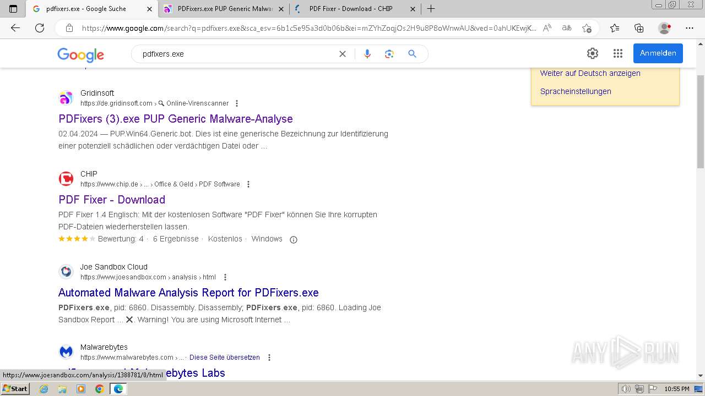This screenshot has height=396, width=705.
Task: Open the Google apps grid
Action: tap(618, 53)
